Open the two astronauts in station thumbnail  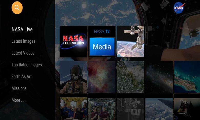[x=102, y=109]
